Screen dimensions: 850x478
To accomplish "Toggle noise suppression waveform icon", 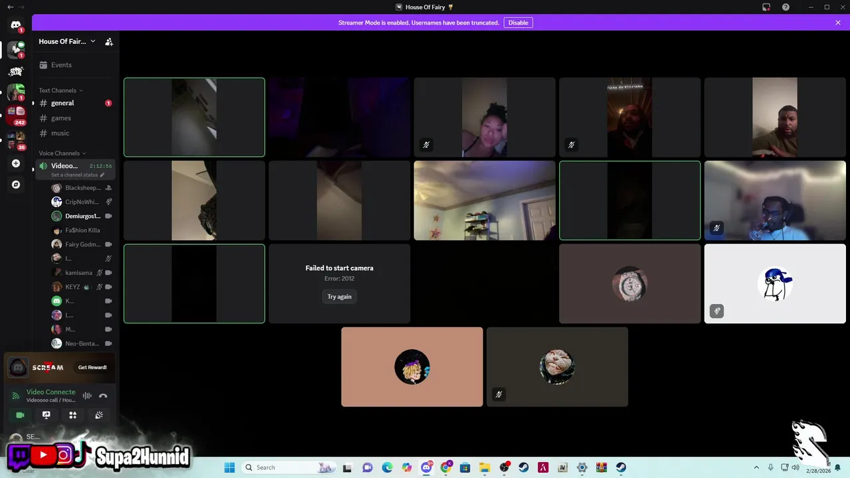I will pyautogui.click(x=87, y=396).
